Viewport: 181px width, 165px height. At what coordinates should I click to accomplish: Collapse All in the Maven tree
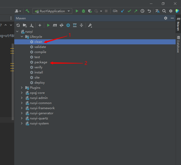[81, 25]
